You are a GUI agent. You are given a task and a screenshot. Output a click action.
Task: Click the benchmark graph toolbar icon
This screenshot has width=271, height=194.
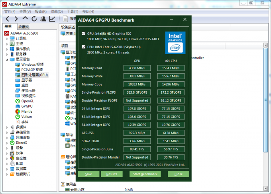(x=52, y=19)
